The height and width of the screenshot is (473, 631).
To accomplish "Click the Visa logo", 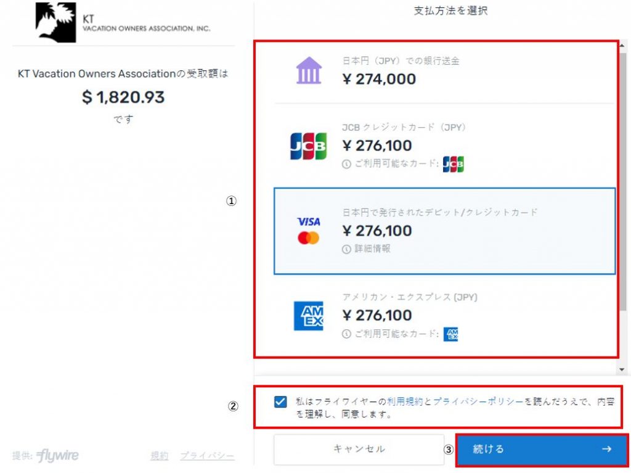I will click(x=309, y=221).
